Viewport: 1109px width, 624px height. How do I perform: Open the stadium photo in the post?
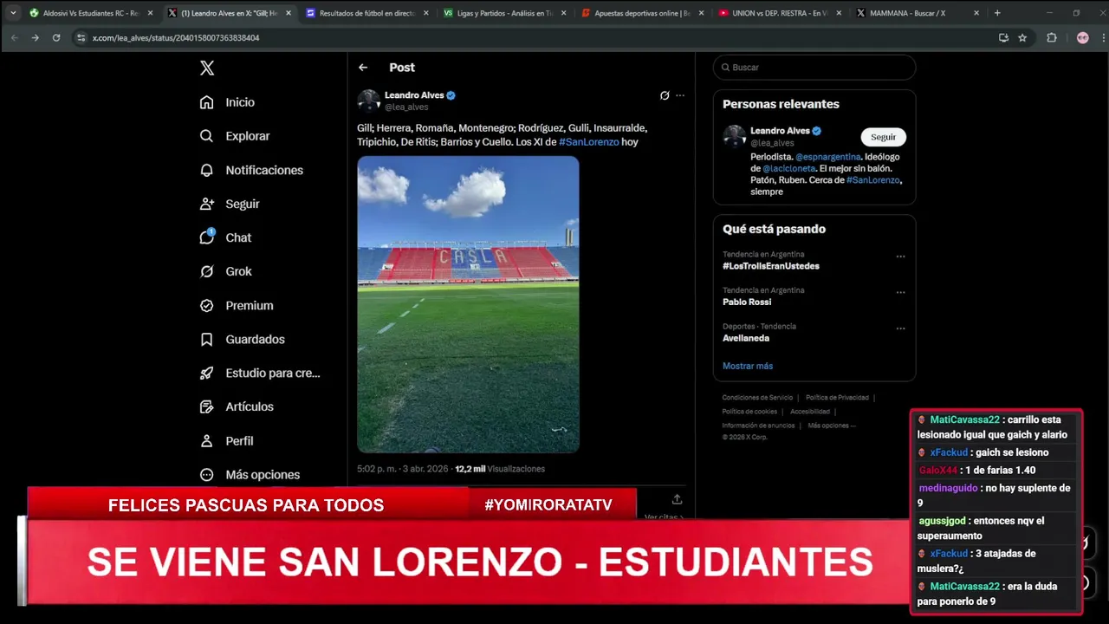pos(468,304)
